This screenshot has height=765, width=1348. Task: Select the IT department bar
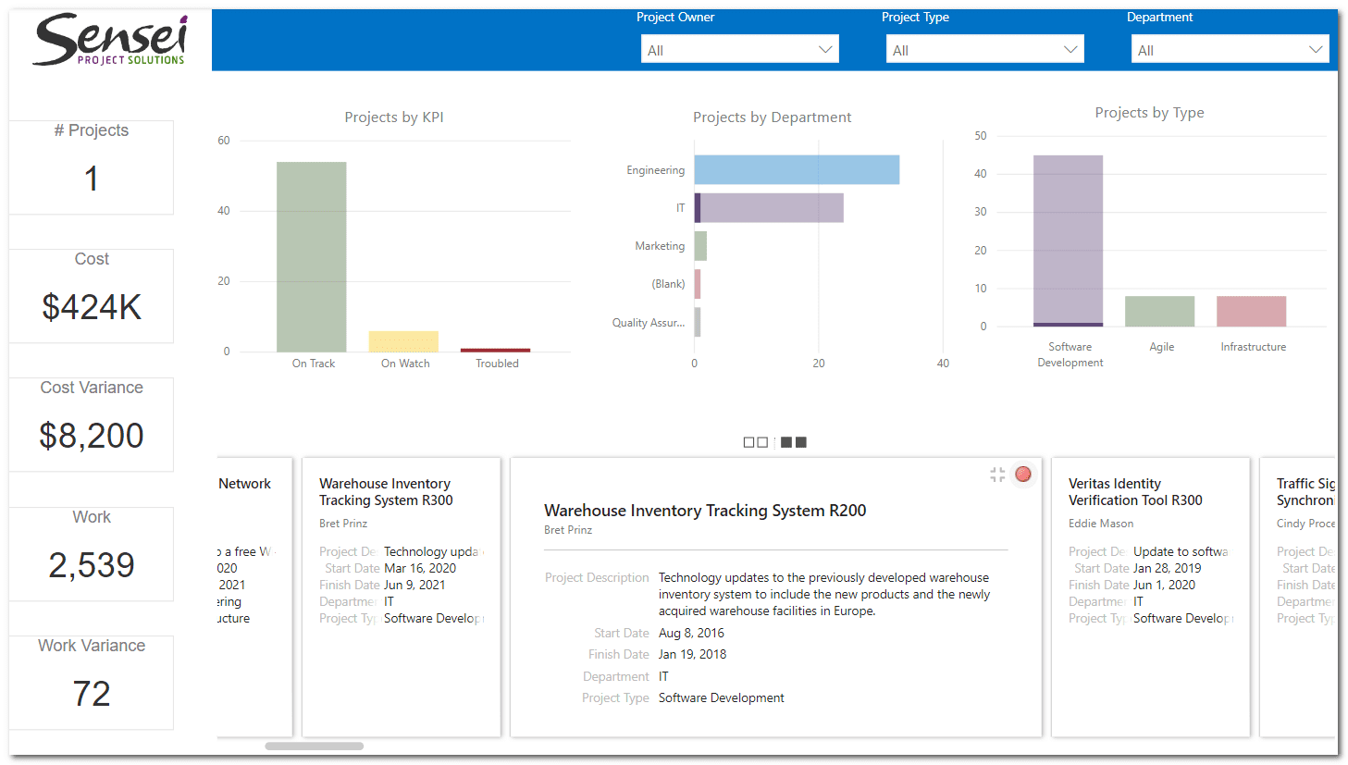769,208
